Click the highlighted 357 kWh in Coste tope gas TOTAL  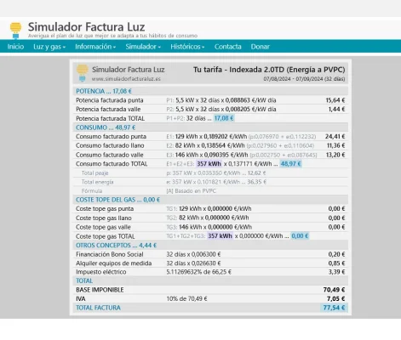[220, 236]
